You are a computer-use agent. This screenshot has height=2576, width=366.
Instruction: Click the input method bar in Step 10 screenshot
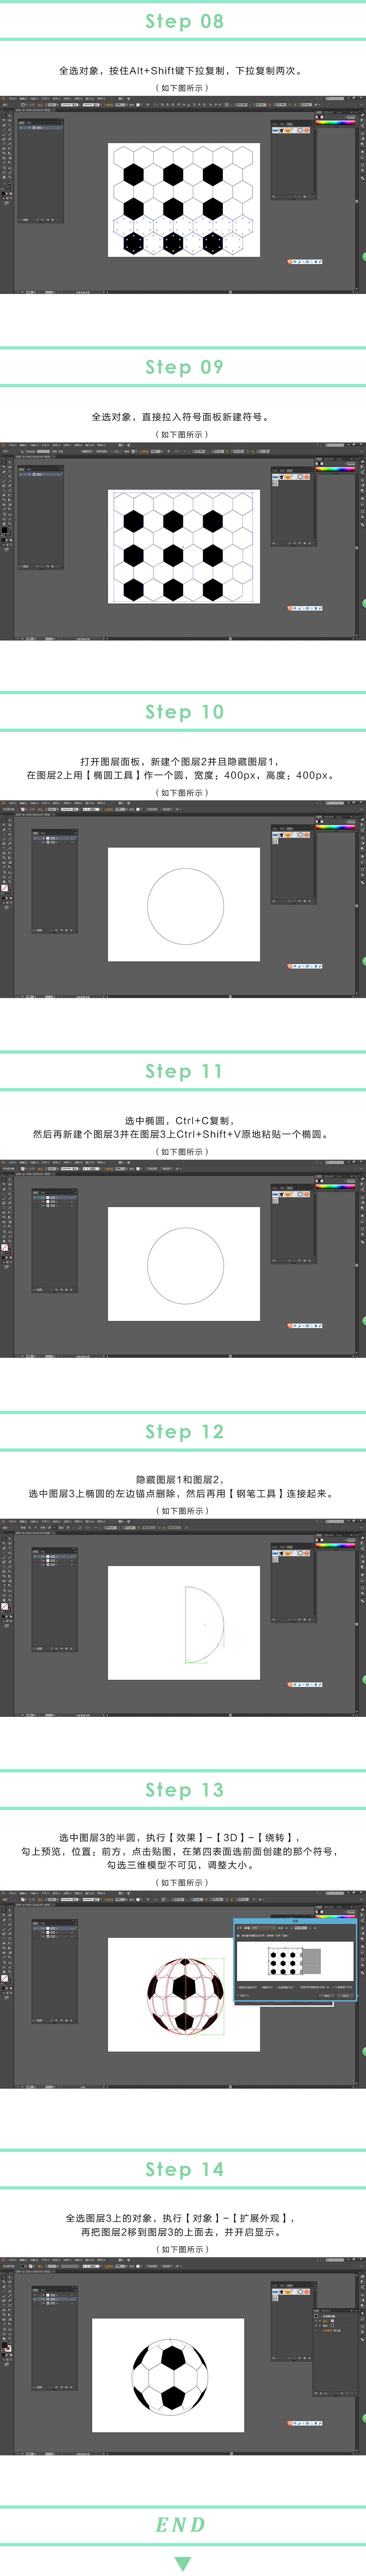coord(304,966)
